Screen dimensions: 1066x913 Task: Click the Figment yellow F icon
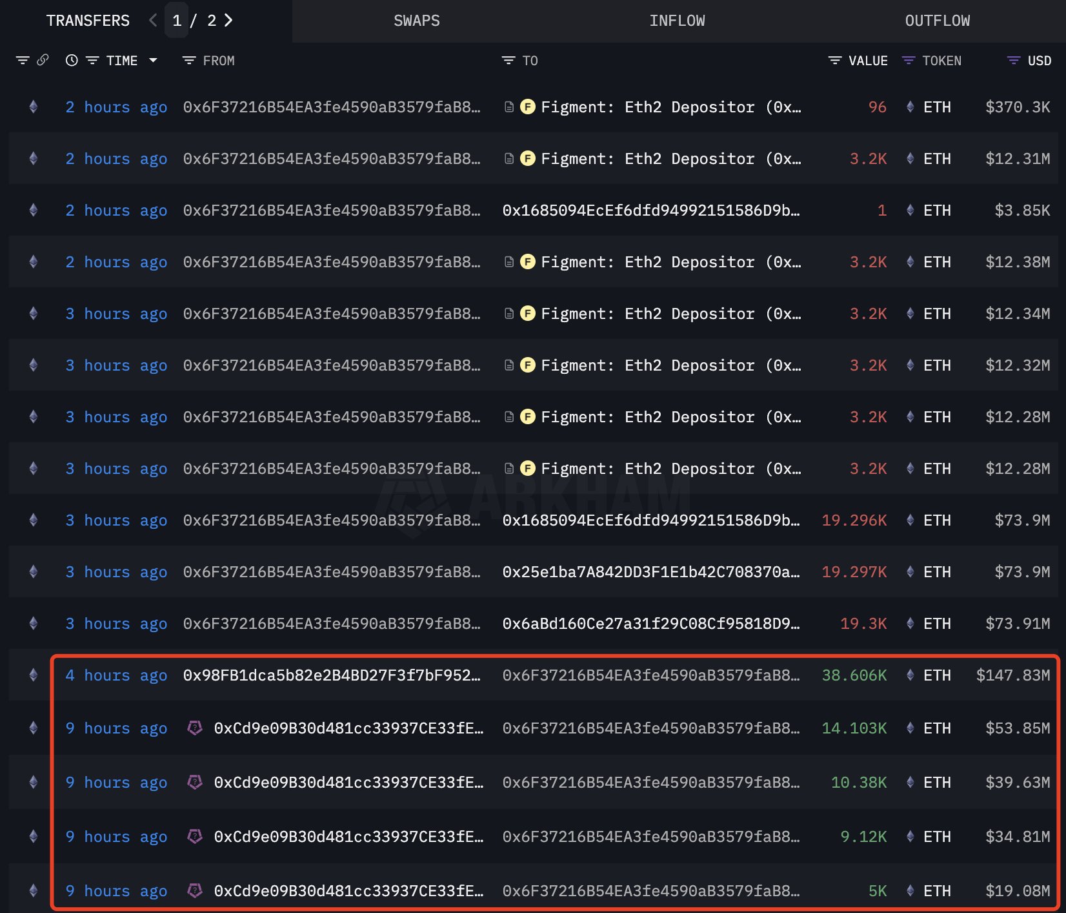(x=528, y=107)
